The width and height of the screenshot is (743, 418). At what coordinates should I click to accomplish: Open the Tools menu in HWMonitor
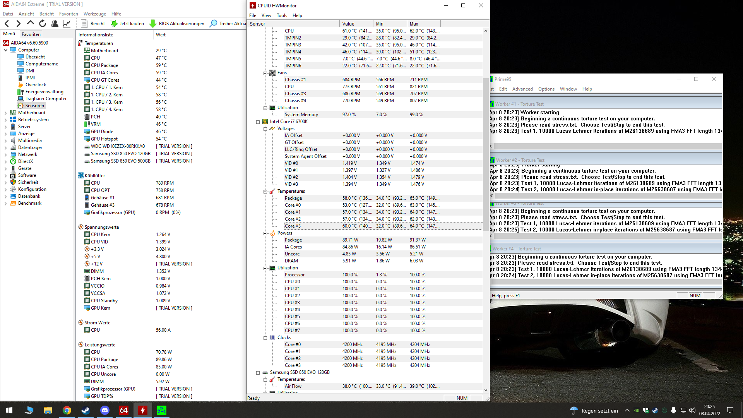(x=282, y=15)
